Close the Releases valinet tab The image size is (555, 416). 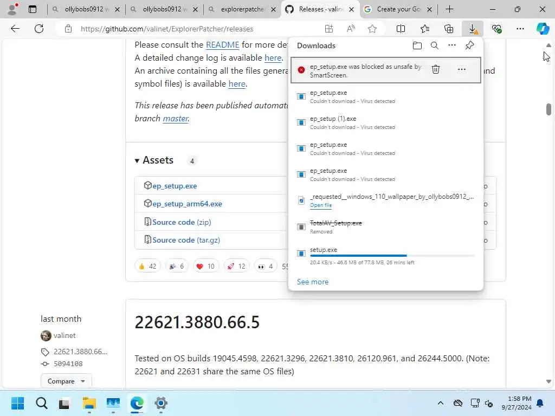coord(351,10)
